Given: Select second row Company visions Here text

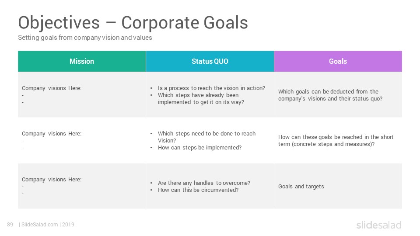Looking at the screenshot, I should (52, 134).
